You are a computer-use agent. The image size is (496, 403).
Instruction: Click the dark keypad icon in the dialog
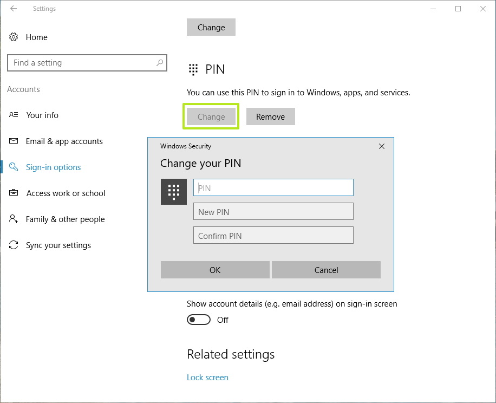tap(174, 192)
